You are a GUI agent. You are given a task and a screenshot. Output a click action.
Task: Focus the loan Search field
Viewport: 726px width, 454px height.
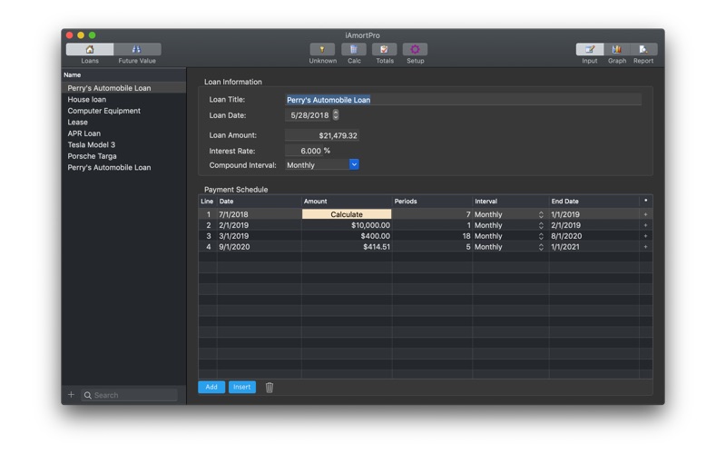pyautogui.click(x=130, y=395)
